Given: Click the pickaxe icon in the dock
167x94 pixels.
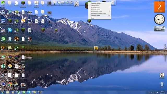Looking at the screenshot, I should [x=77, y=4].
